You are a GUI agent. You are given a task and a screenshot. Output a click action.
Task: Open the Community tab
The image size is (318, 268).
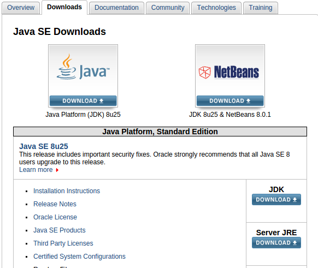coord(168,8)
